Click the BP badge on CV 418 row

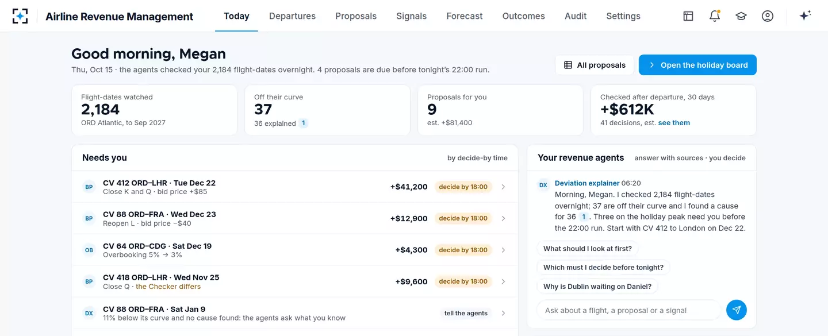pyautogui.click(x=89, y=281)
